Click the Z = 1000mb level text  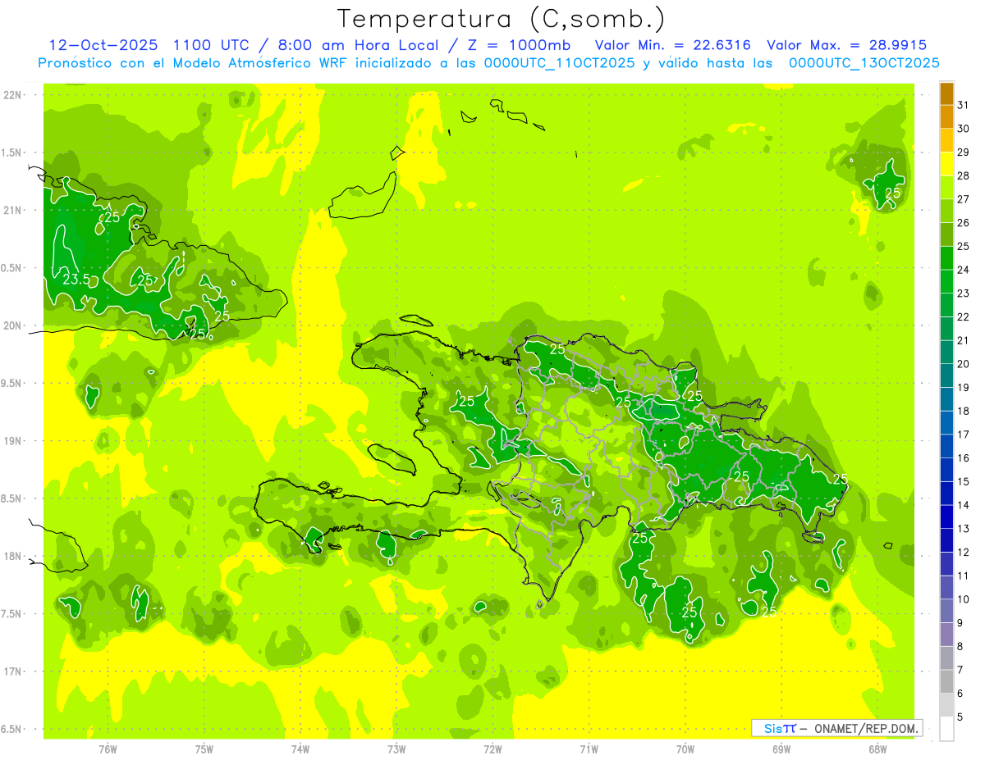point(523,45)
